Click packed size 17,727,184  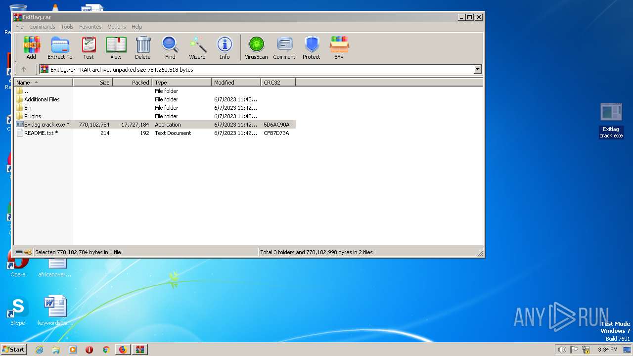(135, 125)
